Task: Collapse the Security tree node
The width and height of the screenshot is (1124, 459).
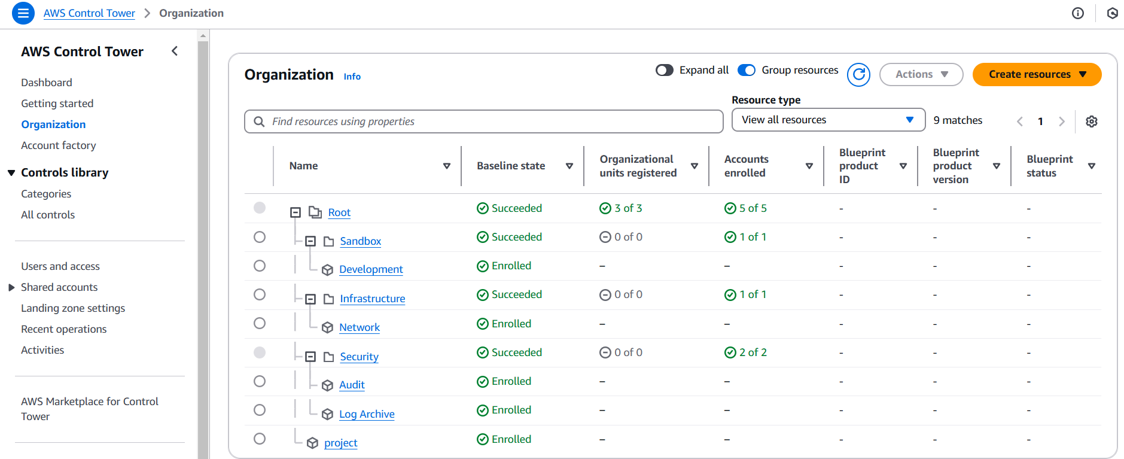Action: 310,357
